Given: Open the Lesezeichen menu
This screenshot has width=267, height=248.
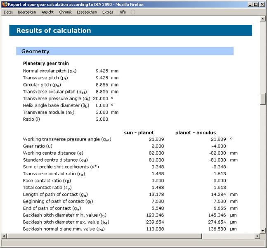Looking at the screenshot, I should [87, 12].
